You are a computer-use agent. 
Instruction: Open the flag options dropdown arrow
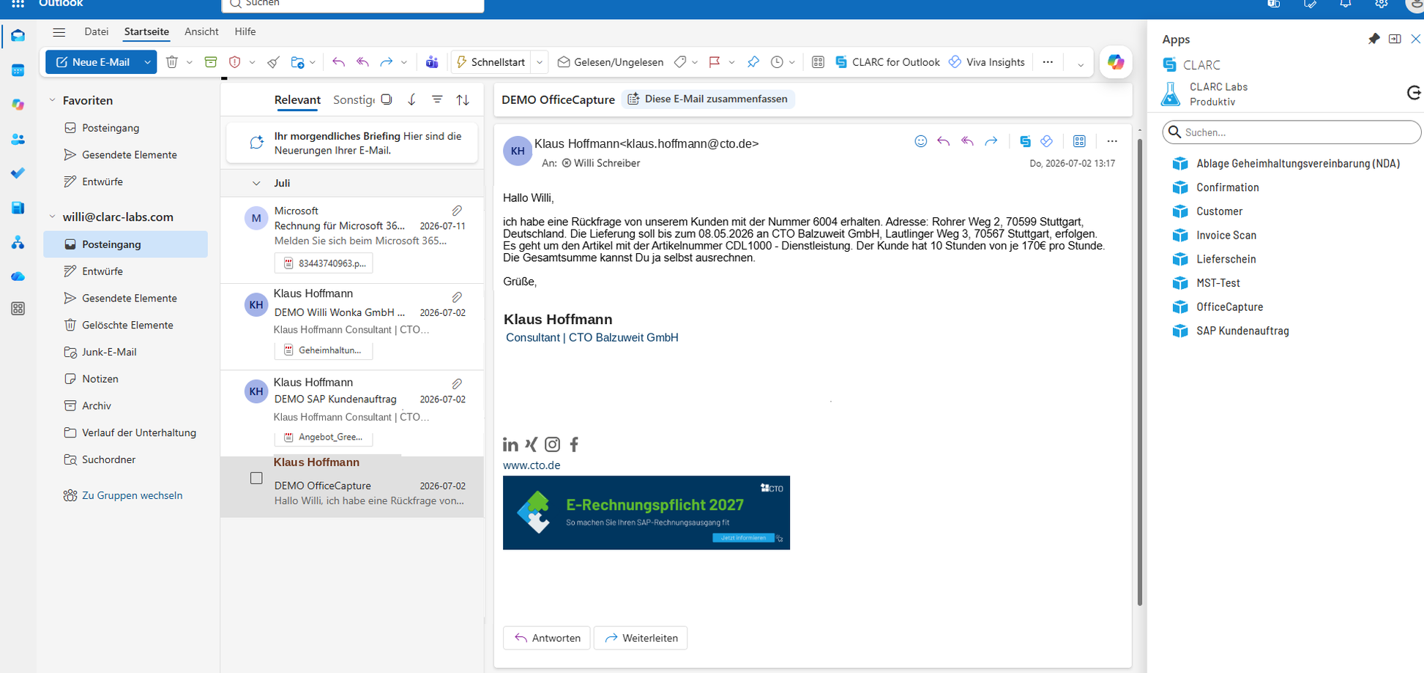click(731, 62)
